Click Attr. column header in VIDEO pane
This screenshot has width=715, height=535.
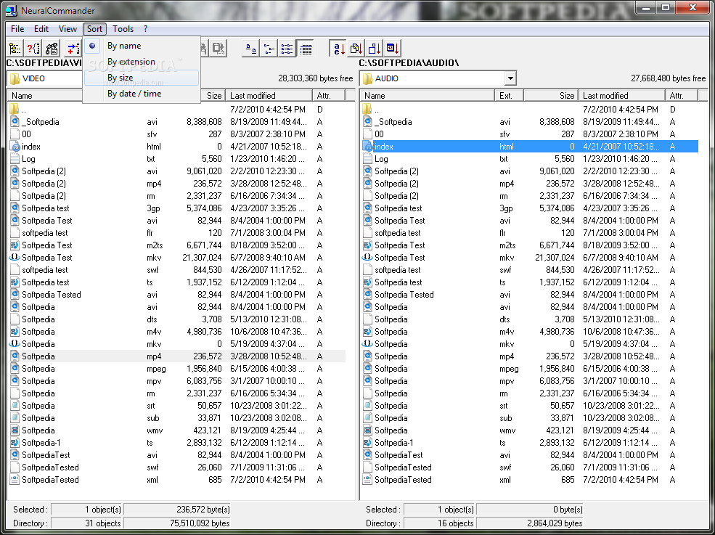[328, 96]
